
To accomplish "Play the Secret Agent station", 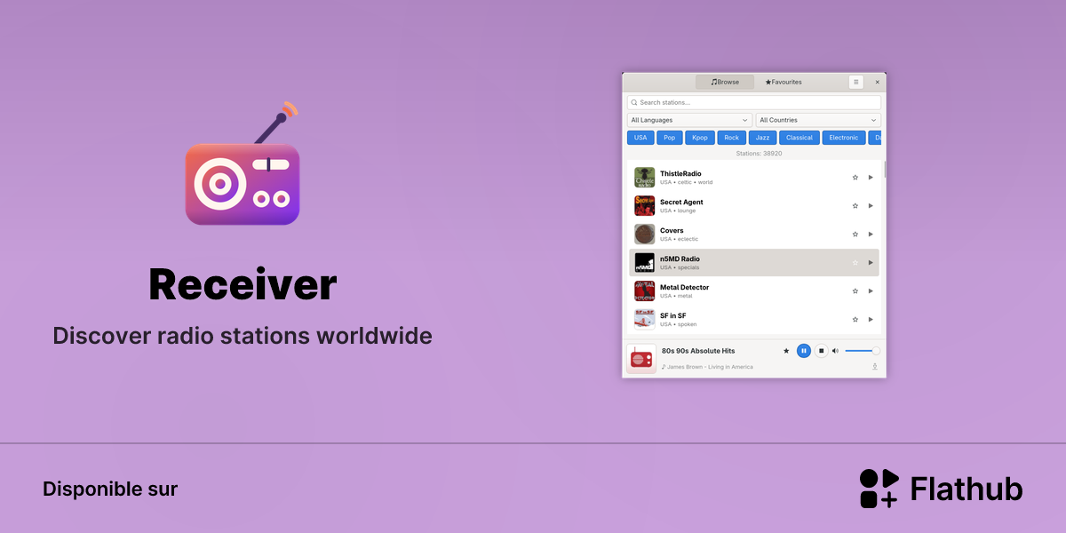I will 871,206.
